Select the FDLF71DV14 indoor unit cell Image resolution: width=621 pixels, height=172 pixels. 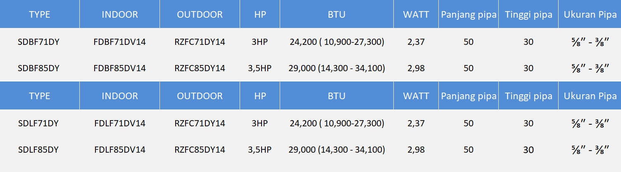click(x=120, y=123)
